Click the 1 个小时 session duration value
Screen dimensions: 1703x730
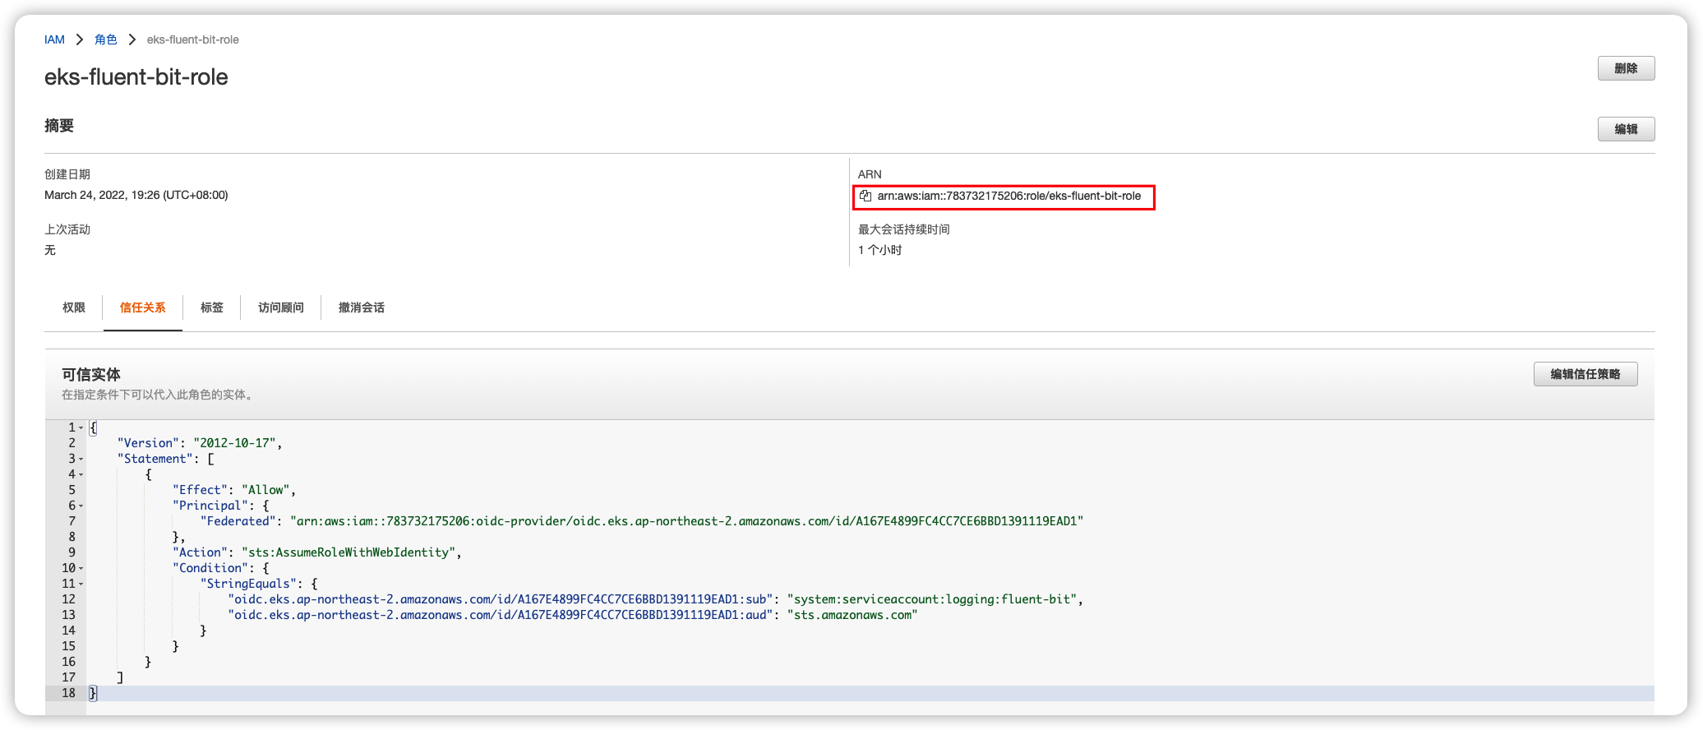point(880,250)
